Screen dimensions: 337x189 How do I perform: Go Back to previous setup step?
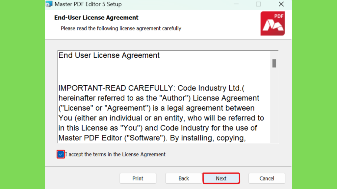pos(184,178)
